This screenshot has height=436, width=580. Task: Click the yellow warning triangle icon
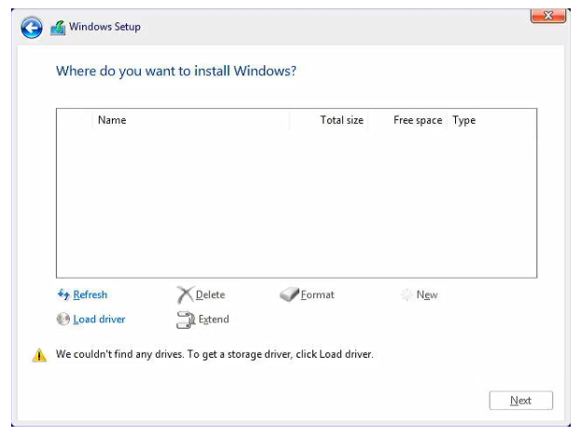(39, 355)
